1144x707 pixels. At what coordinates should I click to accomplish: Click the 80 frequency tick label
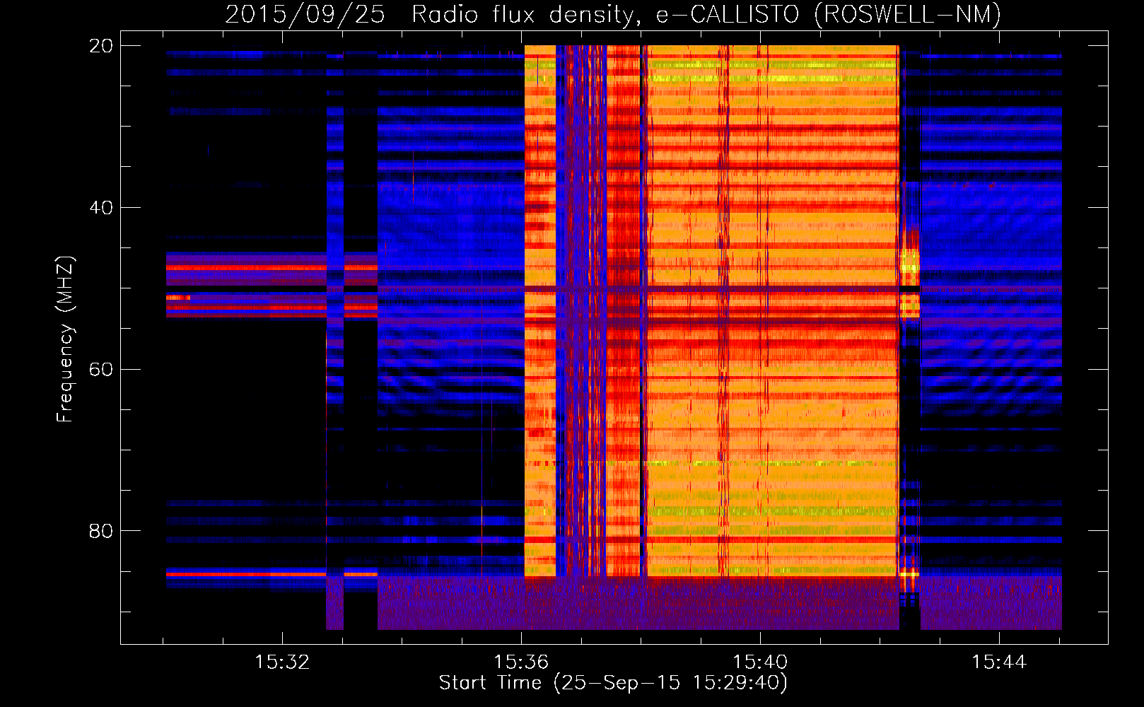coord(101,531)
